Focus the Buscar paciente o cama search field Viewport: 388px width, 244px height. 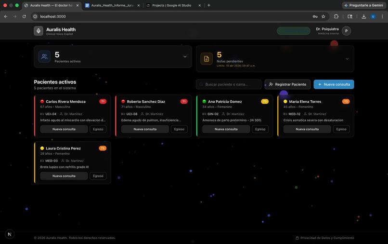229,84
